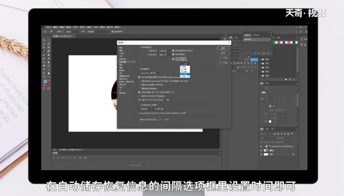Screen dimensions: 344x196
Task: Toggle the first checkbox under File Saving Options
Action: tap(173, 50)
